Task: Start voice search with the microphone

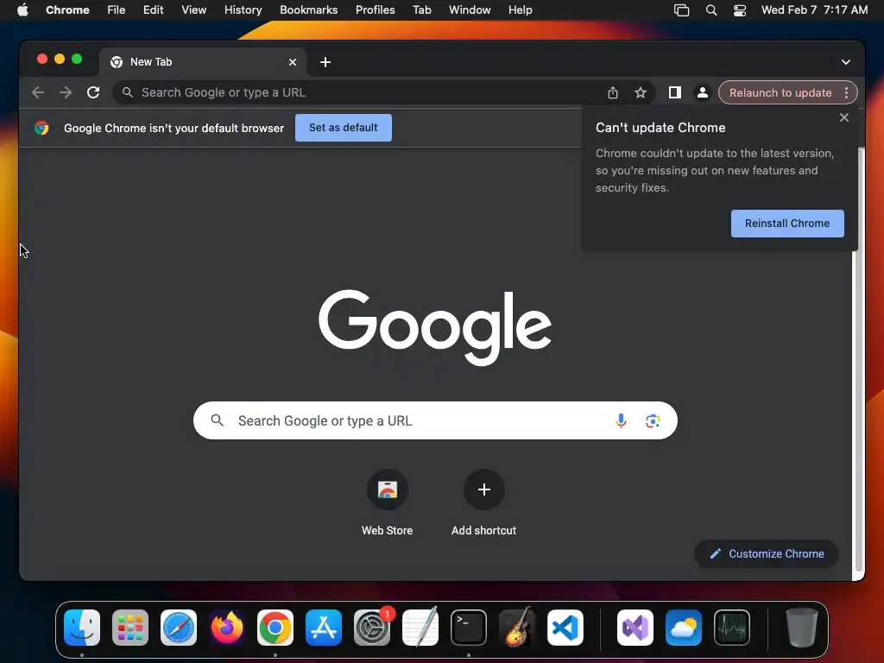Action: coord(621,420)
